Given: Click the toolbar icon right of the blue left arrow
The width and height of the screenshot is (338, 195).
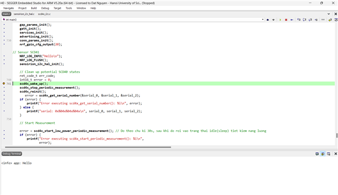Looking at the screenshot, I should [x=299, y=20].
